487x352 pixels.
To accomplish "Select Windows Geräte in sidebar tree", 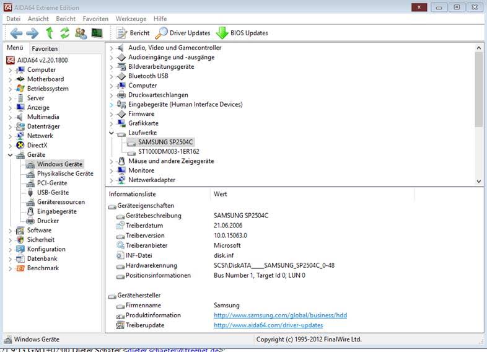I will (59, 164).
